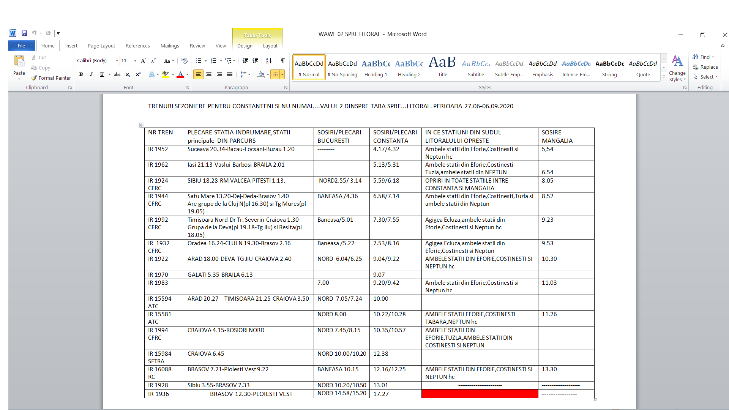Apply the Heading 1 style
Screen dimensions: 729x410
(376, 67)
